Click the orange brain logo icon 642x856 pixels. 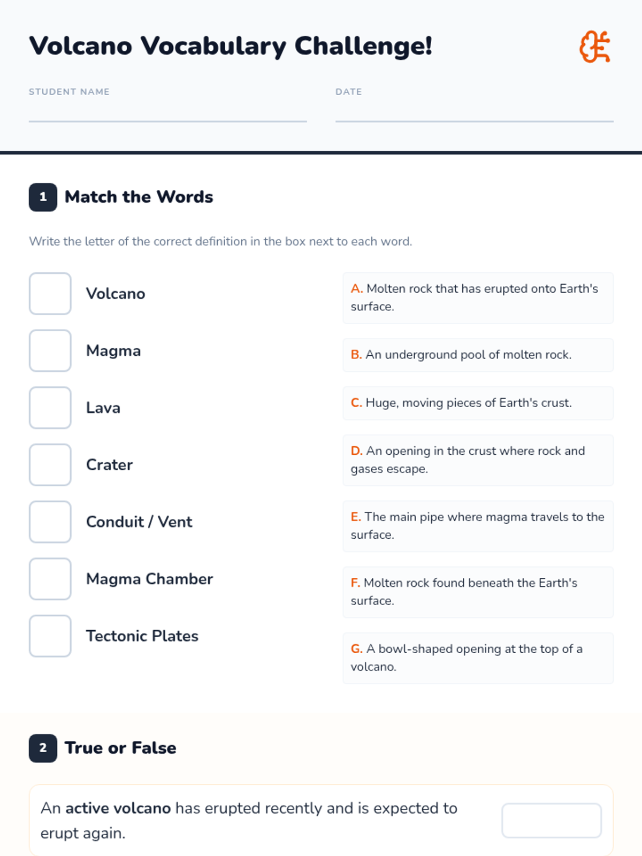click(x=594, y=47)
